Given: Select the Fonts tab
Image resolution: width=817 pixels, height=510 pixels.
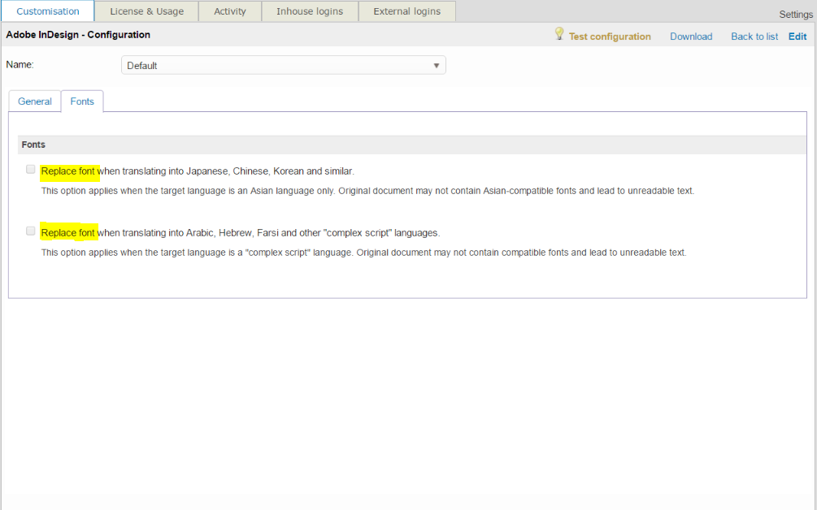Looking at the screenshot, I should click(x=82, y=102).
